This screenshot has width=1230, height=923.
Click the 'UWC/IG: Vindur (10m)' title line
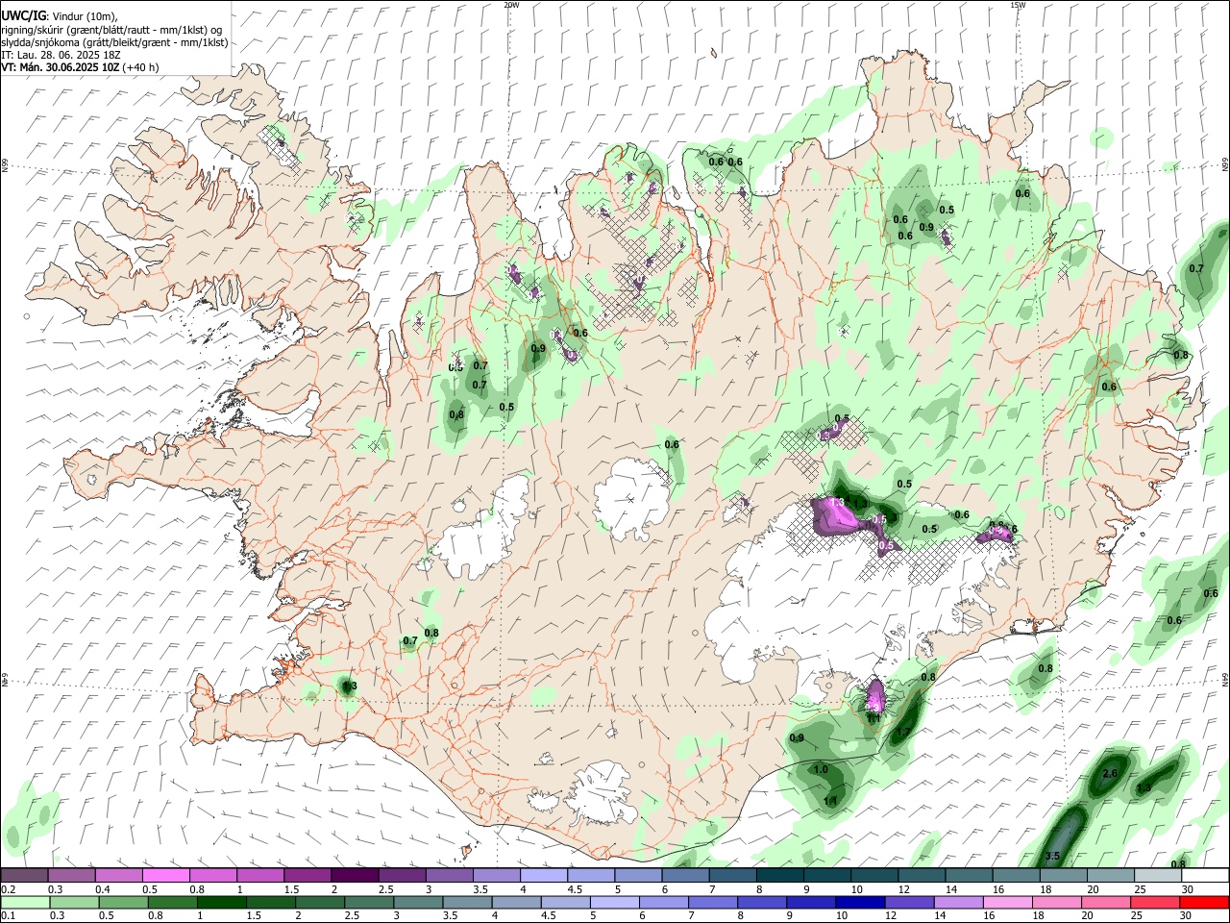click(x=61, y=16)
